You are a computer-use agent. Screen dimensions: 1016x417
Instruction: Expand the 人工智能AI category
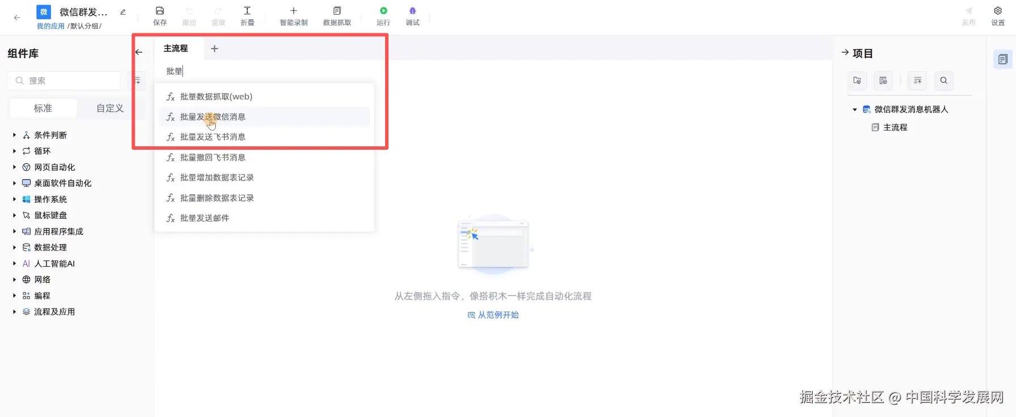pos(14,263)
